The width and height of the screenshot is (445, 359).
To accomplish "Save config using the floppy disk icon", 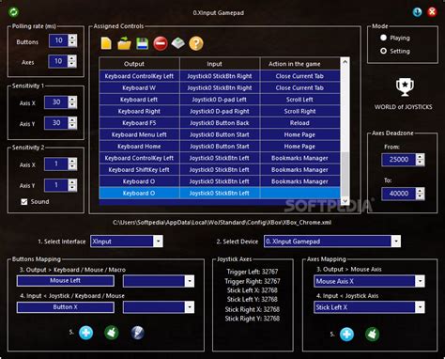I will pos(143,43).
